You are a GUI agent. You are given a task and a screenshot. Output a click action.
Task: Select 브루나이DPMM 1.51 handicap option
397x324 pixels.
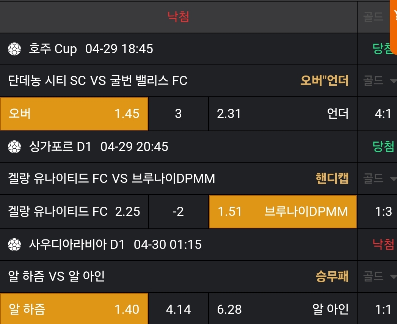click(282, 212)
